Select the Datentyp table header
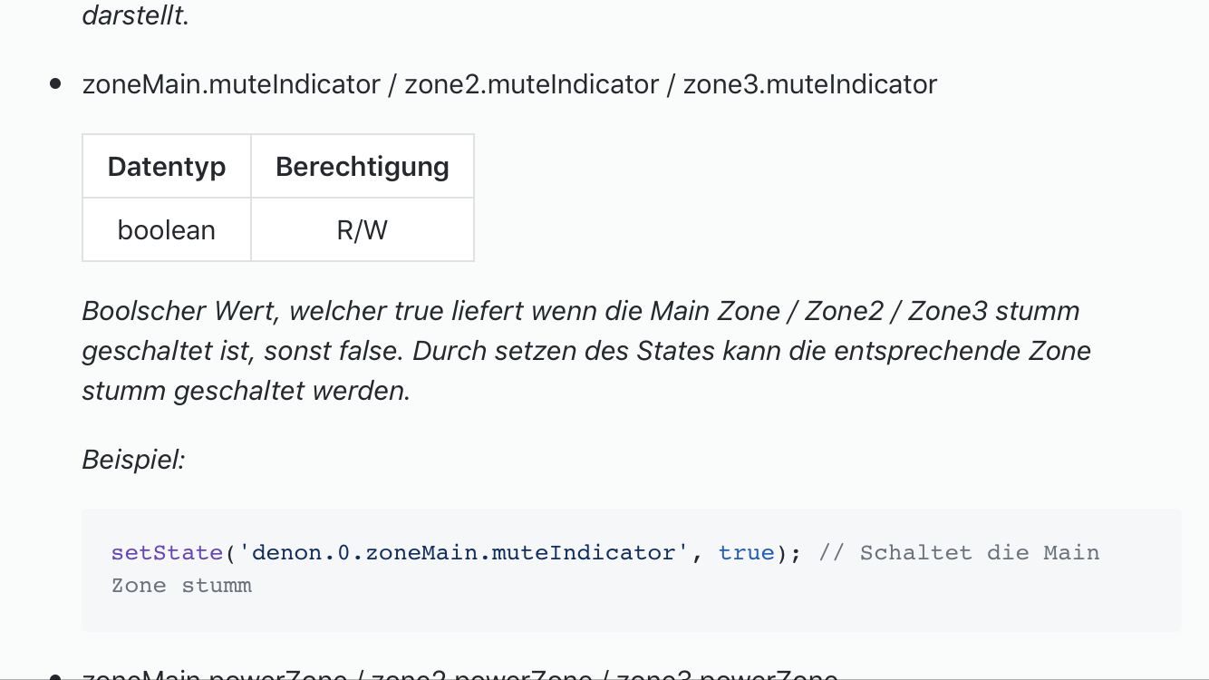 [167, 167]
